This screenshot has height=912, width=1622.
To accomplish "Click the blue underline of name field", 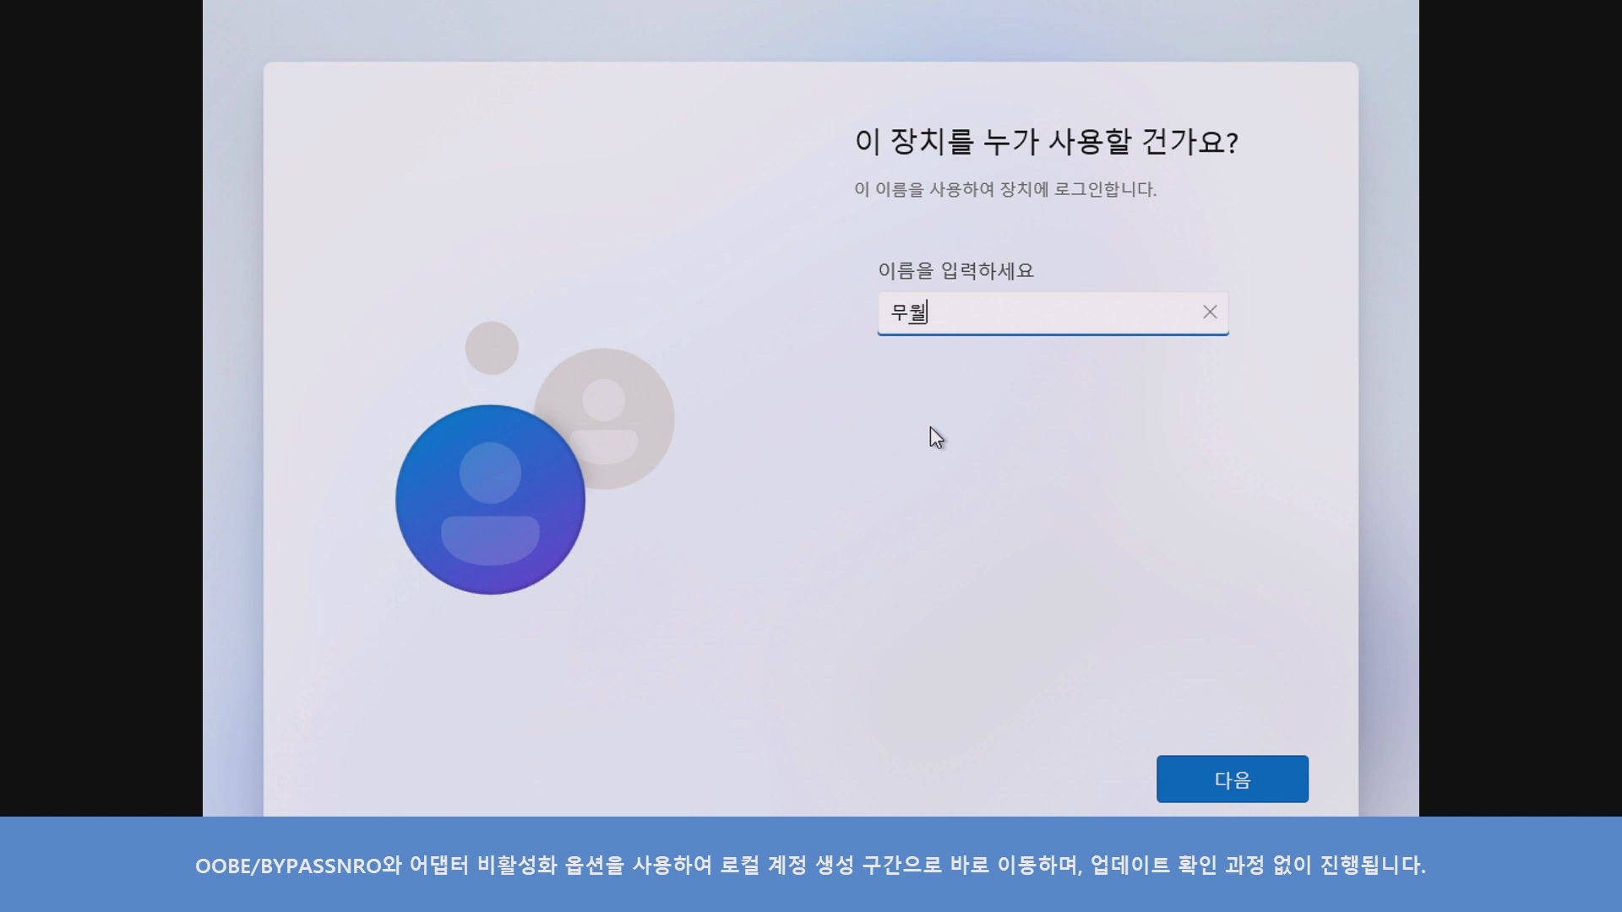I will click(1053, 334).
